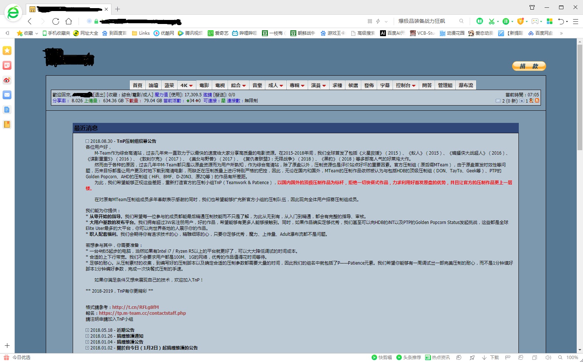Click the browser search input field
Viewport: 583px width, 362px height.
[x=426, y=21]
